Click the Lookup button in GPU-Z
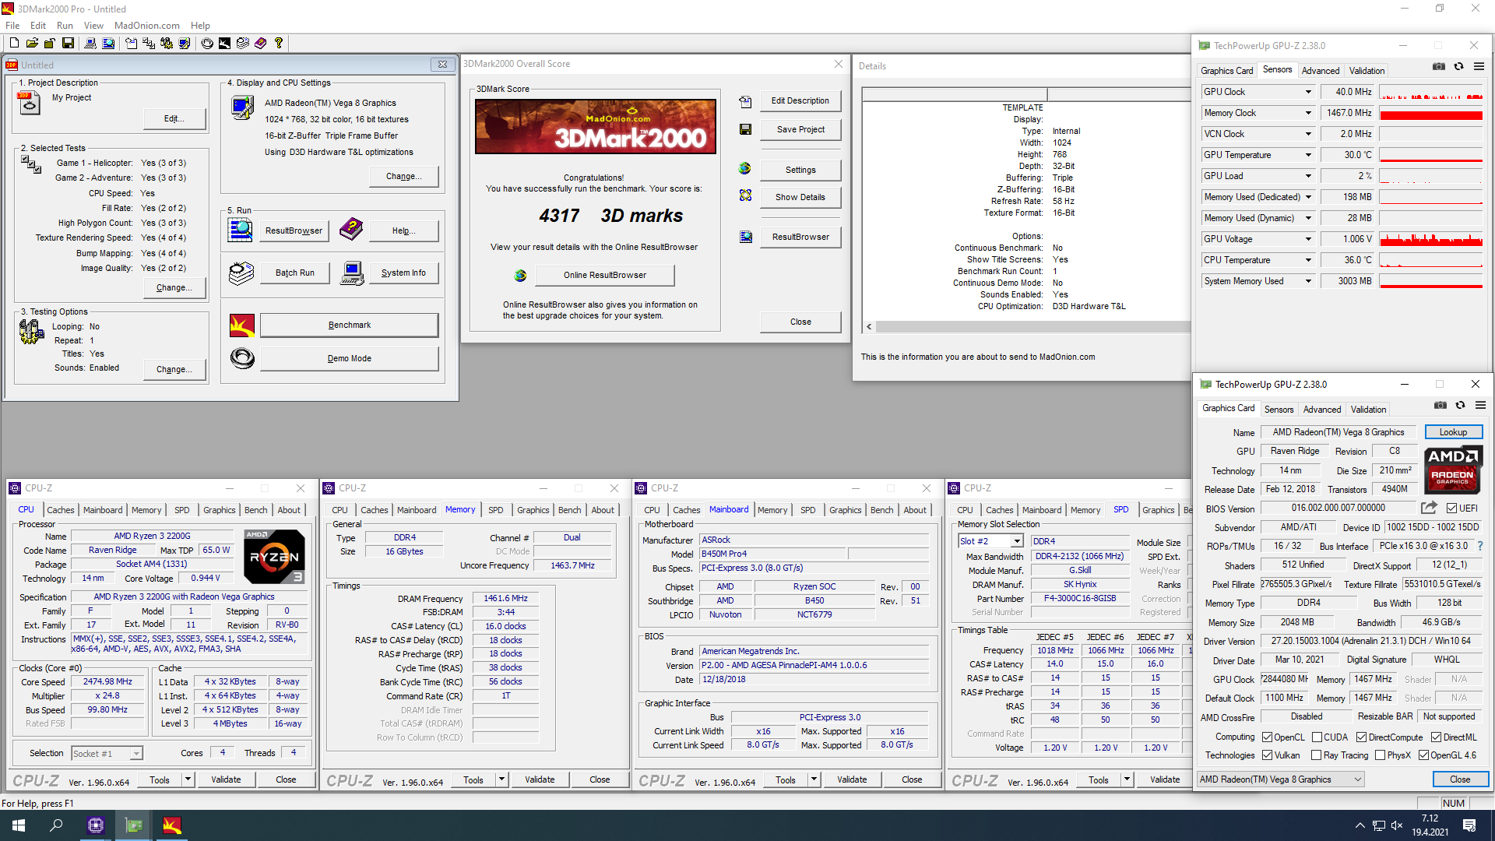 tap(1453, 432)
